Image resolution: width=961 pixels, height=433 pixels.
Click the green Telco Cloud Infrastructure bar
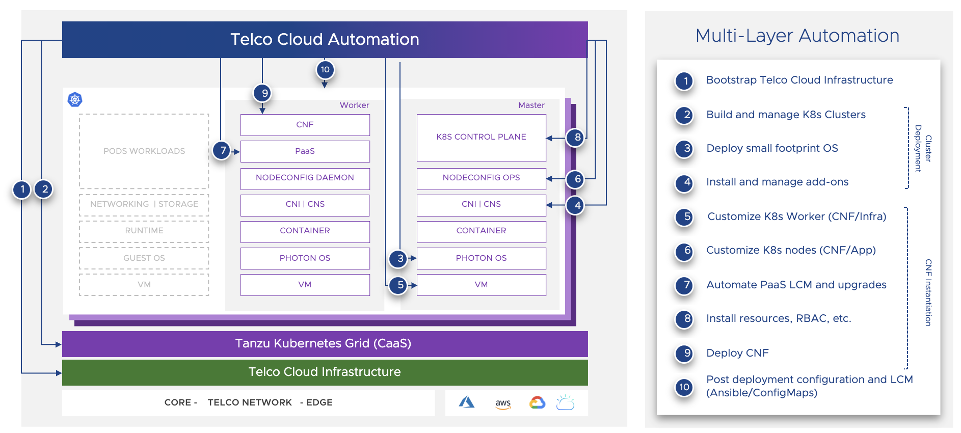click(x=325, y=372)
